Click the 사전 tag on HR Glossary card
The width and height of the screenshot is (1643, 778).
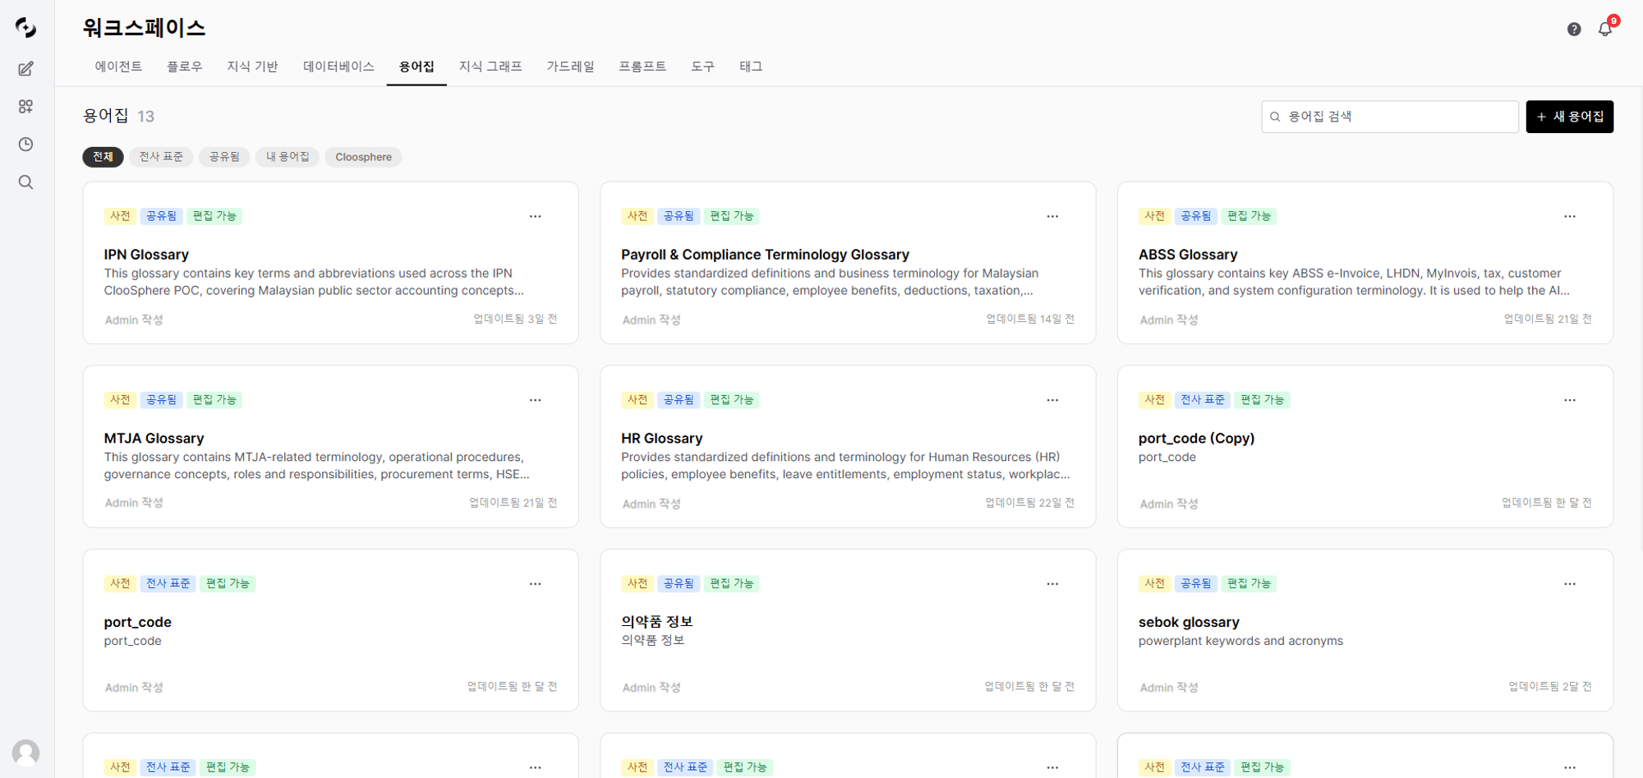[x=637, y=400]
